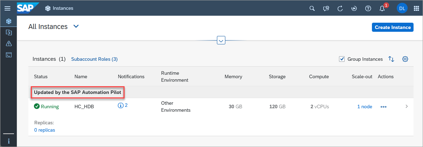Viewport: 423px width, 147px height.
Task: Open the notifications bell
Action: [382, 8]
